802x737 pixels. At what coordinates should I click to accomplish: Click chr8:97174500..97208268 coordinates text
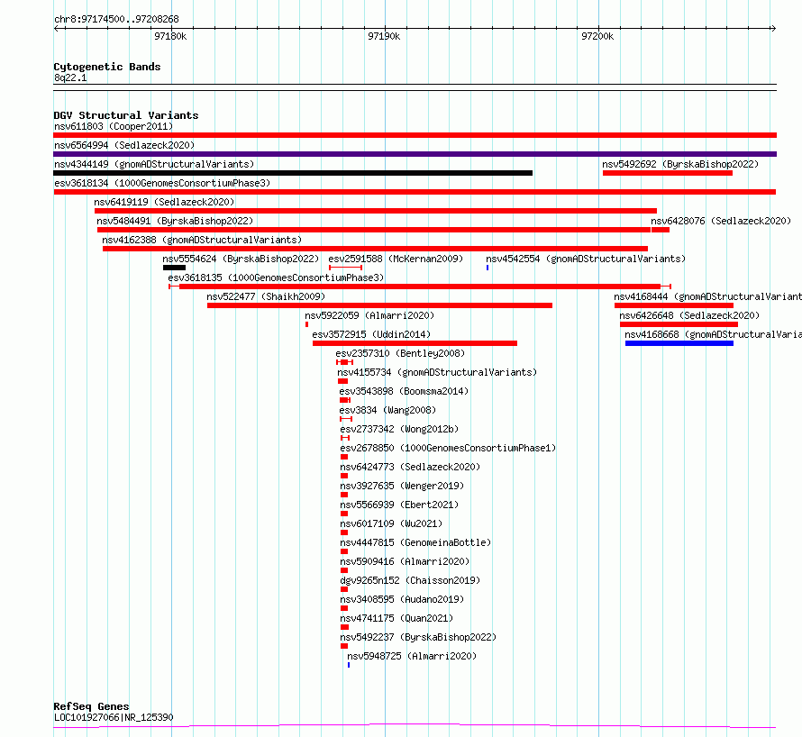(116, 19)
